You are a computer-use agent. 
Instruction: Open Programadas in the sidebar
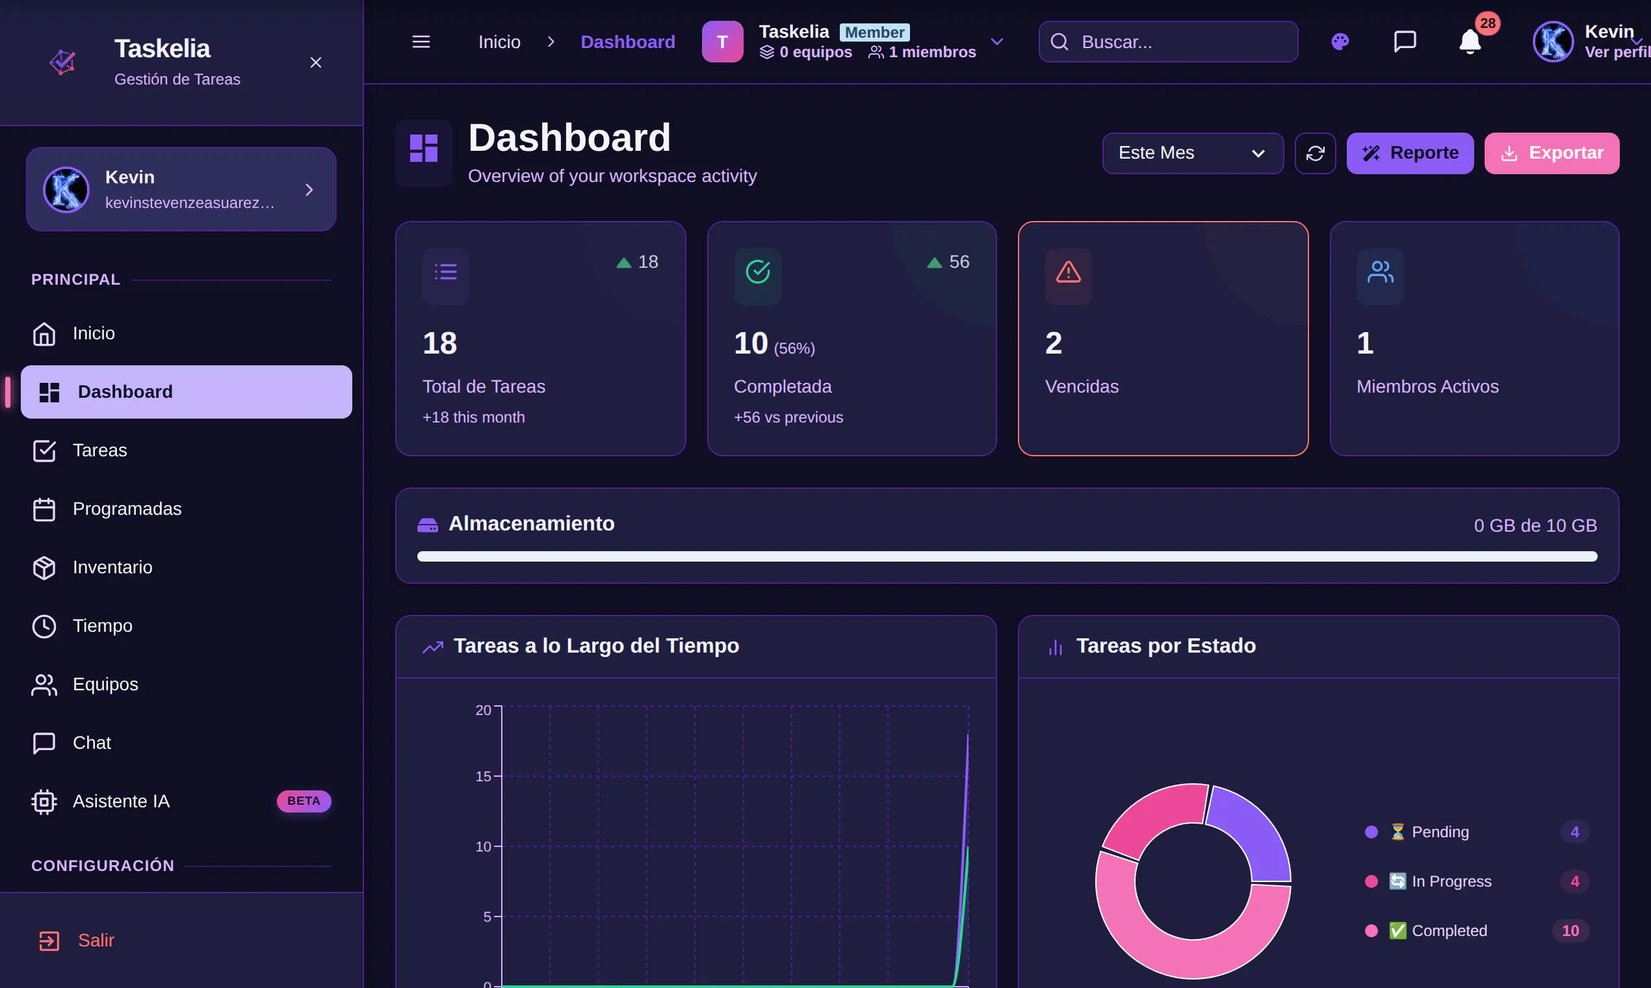click(x=187, y=510)
